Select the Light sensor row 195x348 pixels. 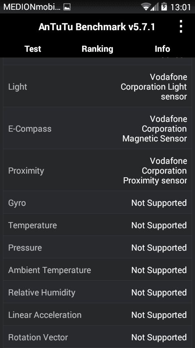(97, 86)
